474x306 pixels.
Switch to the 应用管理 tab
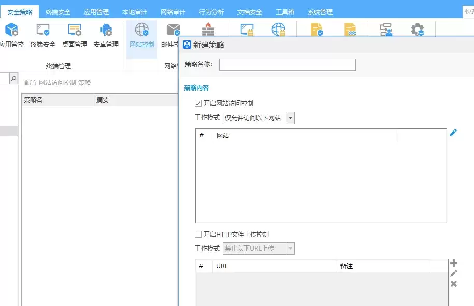[x=96, y=12]
